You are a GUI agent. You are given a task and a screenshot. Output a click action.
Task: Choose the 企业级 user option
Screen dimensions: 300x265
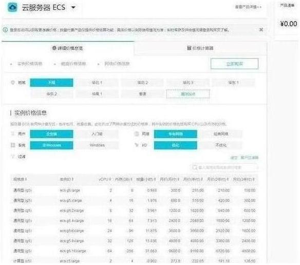[x=51, y=134]
